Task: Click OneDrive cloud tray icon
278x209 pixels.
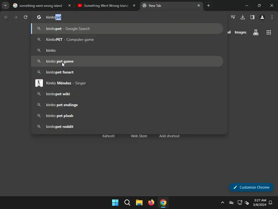Action: tap(231, 202)
